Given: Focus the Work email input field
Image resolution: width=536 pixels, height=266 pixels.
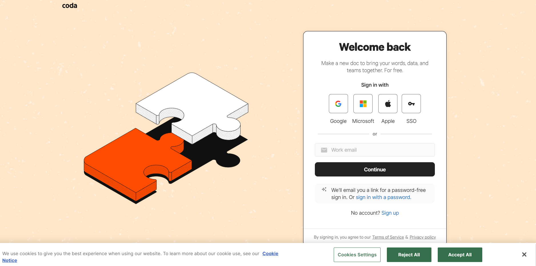Looking at the screenshot, I should coord(375,150).
